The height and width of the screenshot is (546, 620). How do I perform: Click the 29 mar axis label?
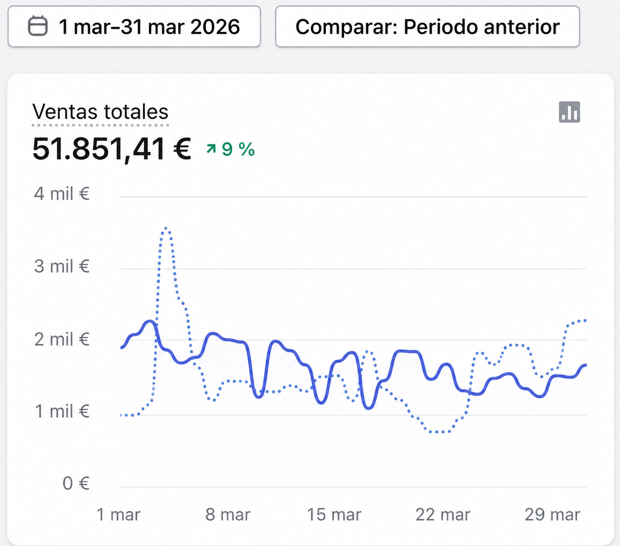pyautogui.click(x=552, y=514)
